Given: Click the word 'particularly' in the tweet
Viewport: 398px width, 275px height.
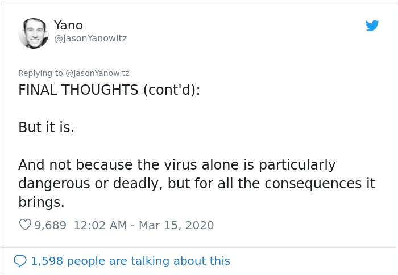Looking at the screenshot, I should 297,165.
